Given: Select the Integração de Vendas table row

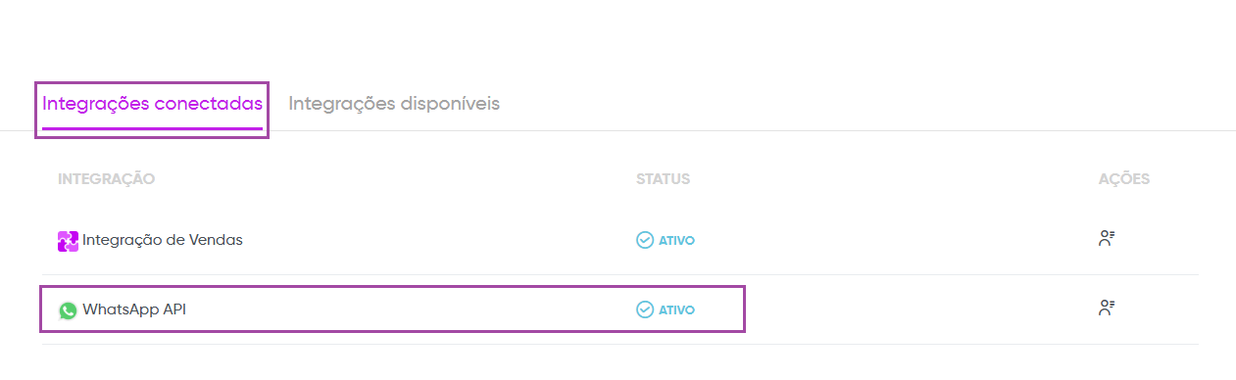Looking at the screenshot, I should (x=618, y=240).
